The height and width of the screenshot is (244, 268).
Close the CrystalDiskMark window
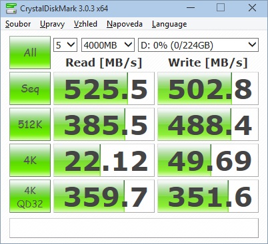click(252, 8)
